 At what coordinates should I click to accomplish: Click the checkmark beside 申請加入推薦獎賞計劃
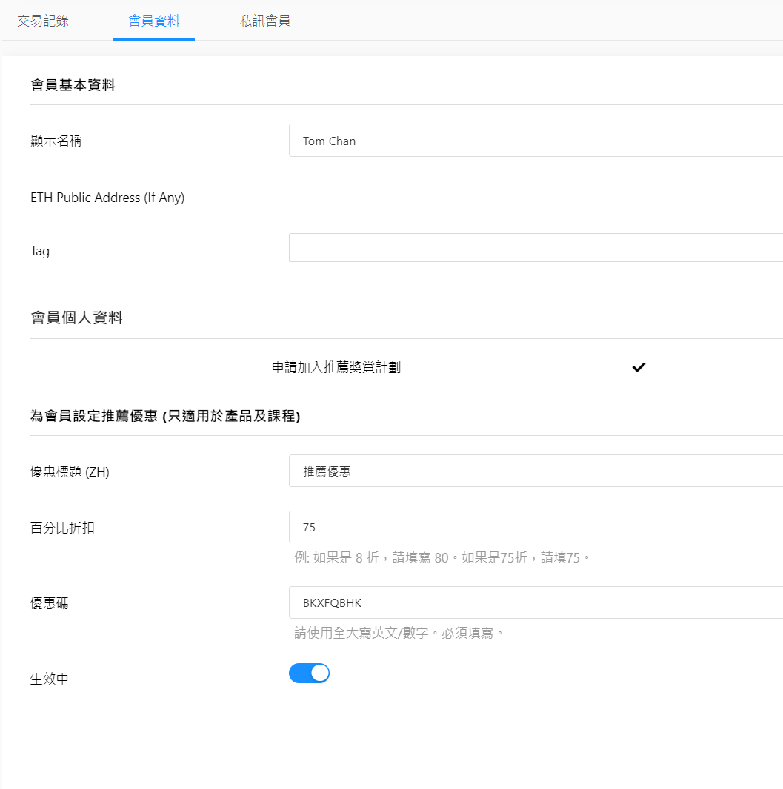point(639,367)
